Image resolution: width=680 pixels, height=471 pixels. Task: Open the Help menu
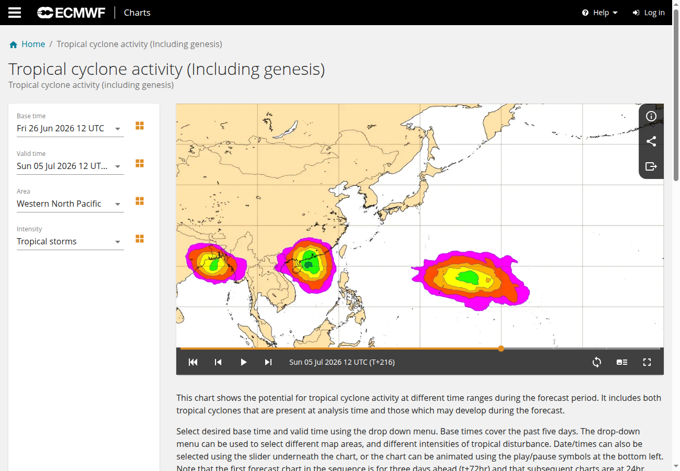600,13
